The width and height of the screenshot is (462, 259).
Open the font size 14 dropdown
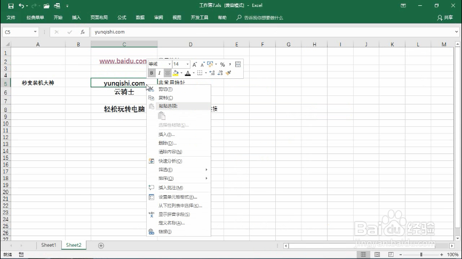(x=187, y=64)
